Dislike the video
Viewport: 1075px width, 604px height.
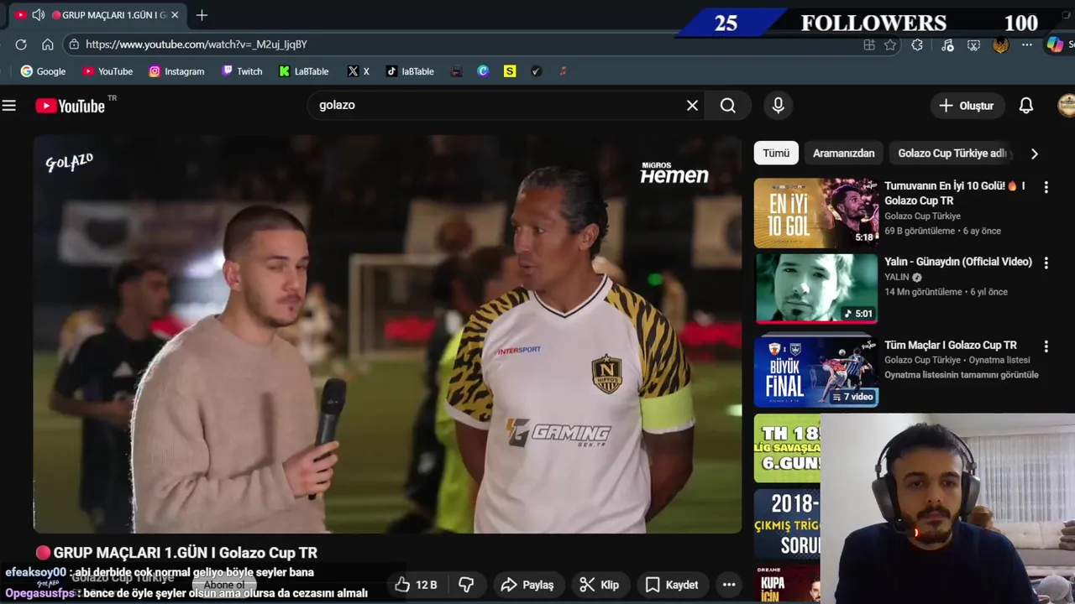(467, 585)
